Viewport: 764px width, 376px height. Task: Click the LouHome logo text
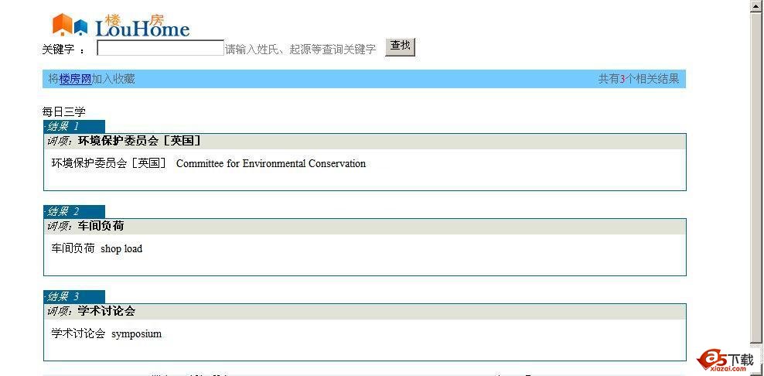(x=142, y=29)
